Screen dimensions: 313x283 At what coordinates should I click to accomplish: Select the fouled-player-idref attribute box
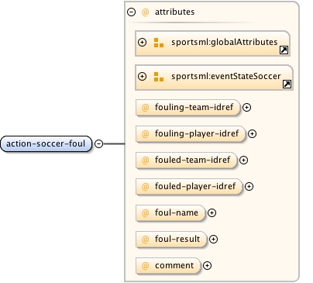point(189,187)
